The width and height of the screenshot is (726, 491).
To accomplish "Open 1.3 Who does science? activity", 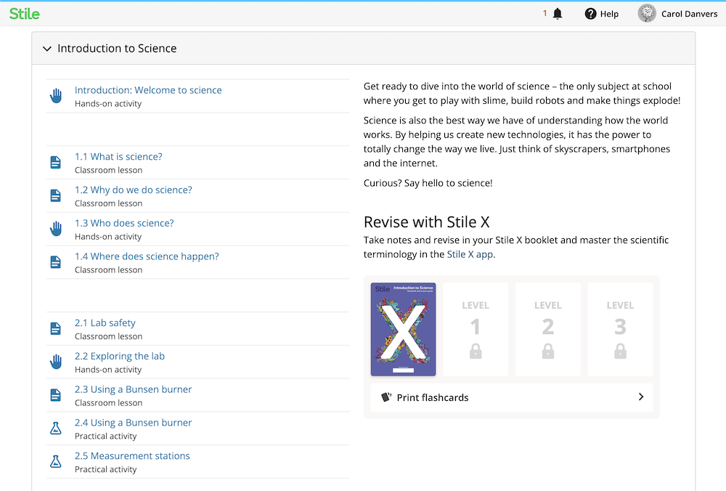I will (x=124, y=223).
